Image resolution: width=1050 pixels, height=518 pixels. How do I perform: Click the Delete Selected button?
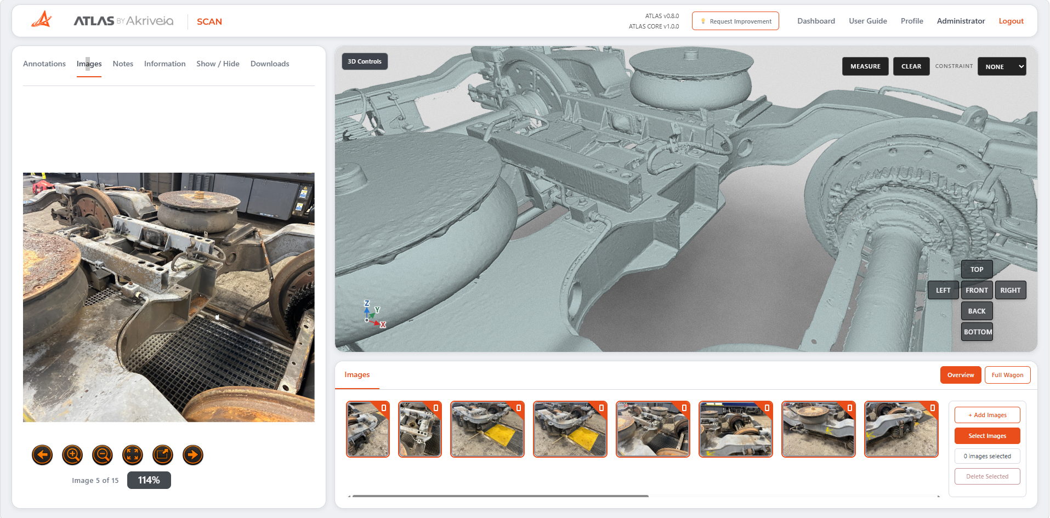[987, 476]
